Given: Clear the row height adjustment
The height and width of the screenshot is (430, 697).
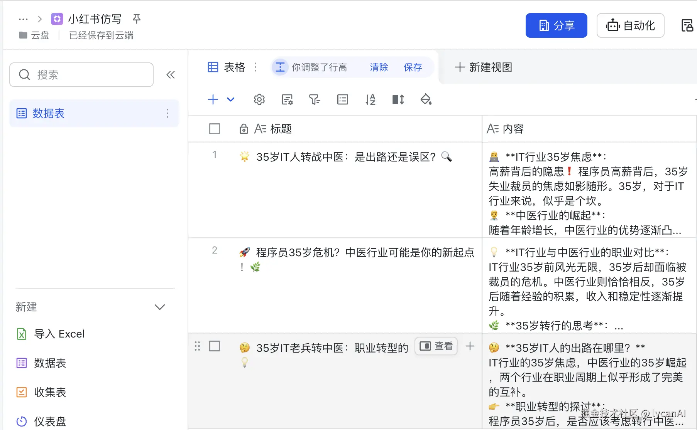Looking at the screenshot, I should 379,67.
